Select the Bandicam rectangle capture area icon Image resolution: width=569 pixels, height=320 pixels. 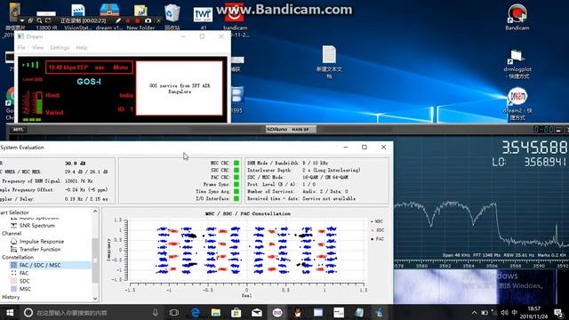48,20
